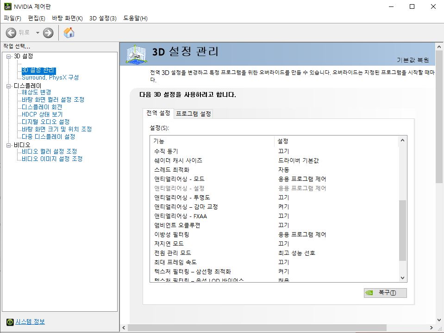This screenshot has width=444, height=333.
Task: Switch to the 프로그램 설정 tab
Action: coord(194,114)
